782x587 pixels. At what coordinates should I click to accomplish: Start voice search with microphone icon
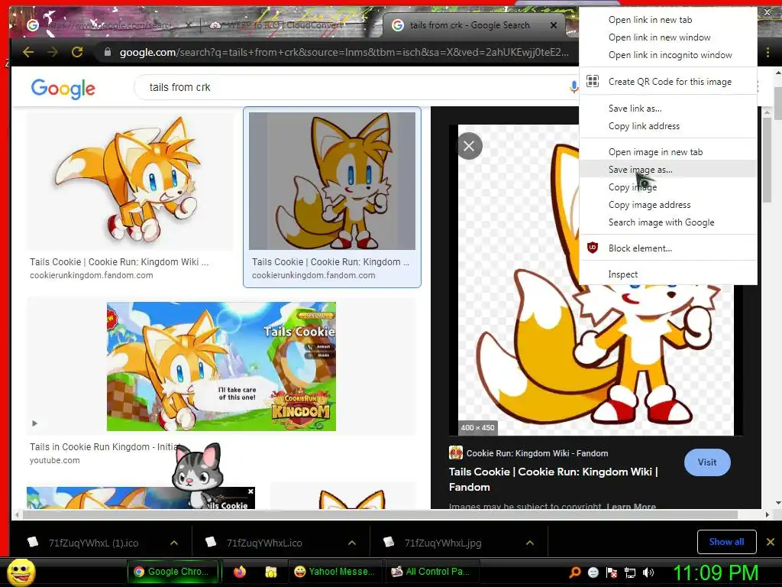574,87
